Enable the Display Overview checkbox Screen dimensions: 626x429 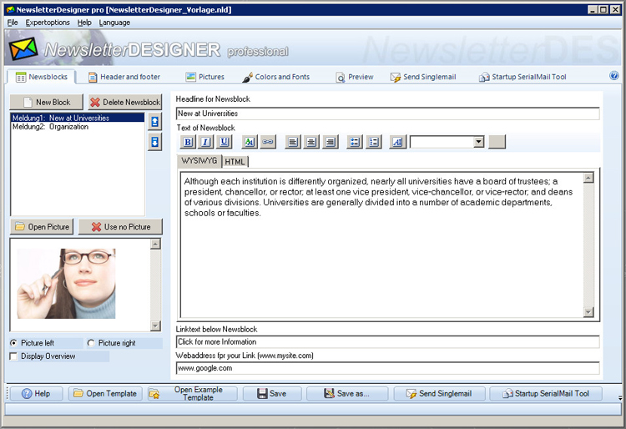click(x=13, y=356)
